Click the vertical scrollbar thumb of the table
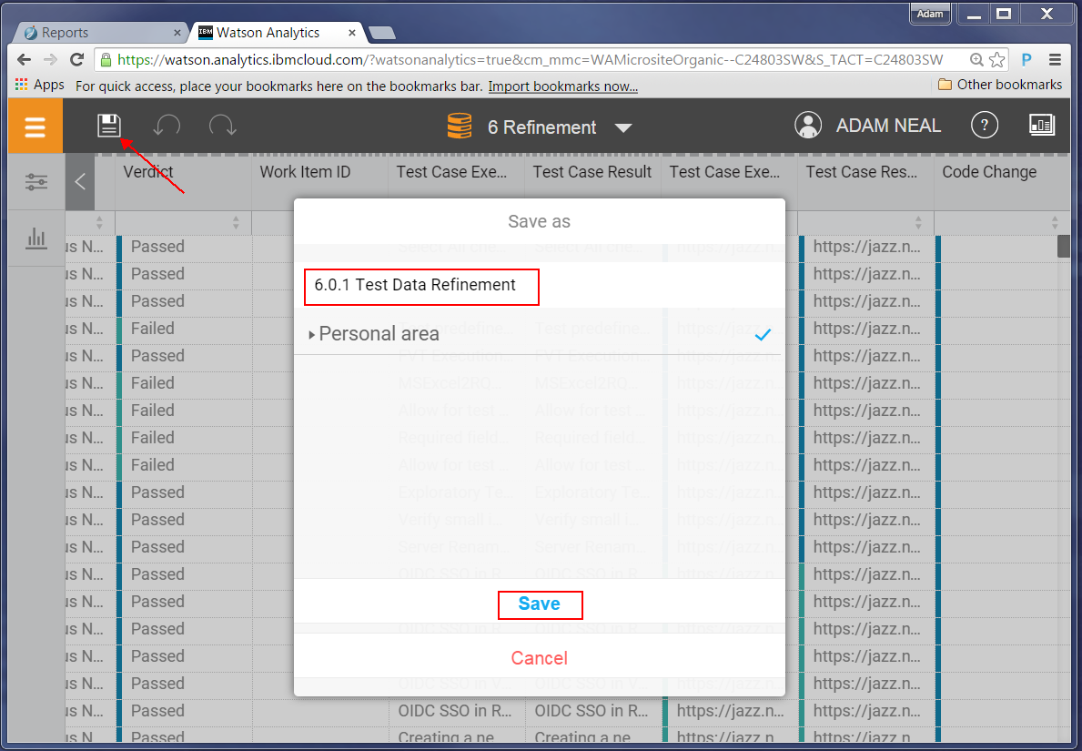 click(x=1064, y=247)
